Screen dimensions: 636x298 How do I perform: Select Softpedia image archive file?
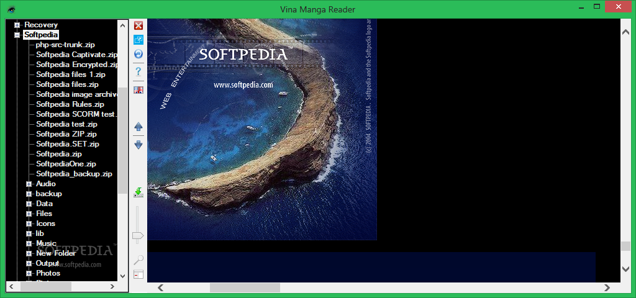click(76, 94)
